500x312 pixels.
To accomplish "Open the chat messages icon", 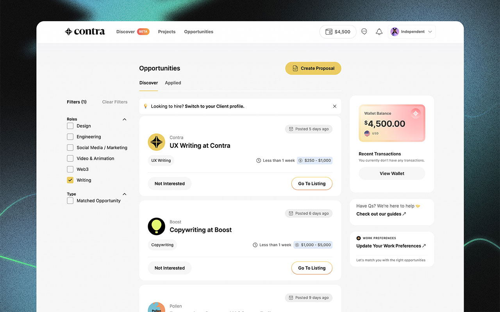I will pos(364,32).
